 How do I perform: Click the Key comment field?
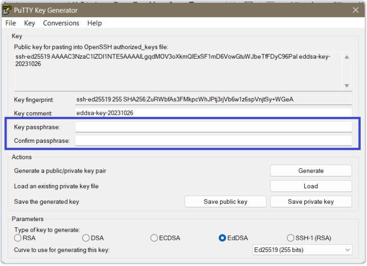tap(214, 113)
